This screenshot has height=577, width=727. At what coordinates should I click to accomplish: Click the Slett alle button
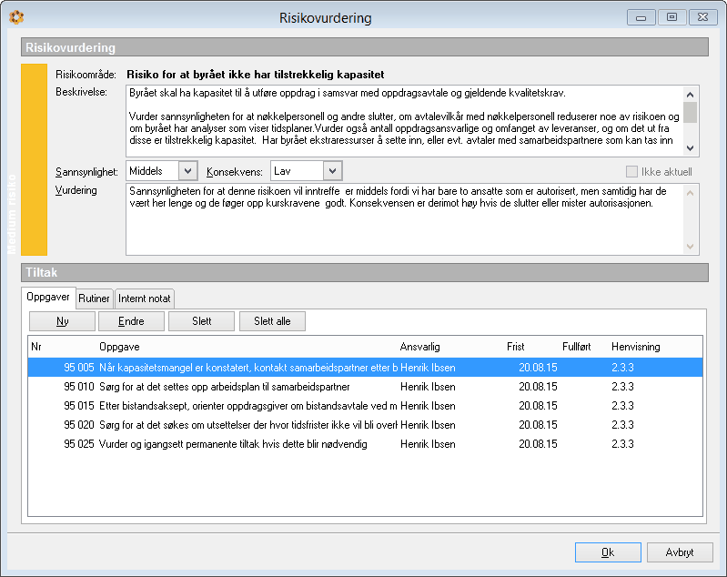pyautogui.click(x=272, y=321)
